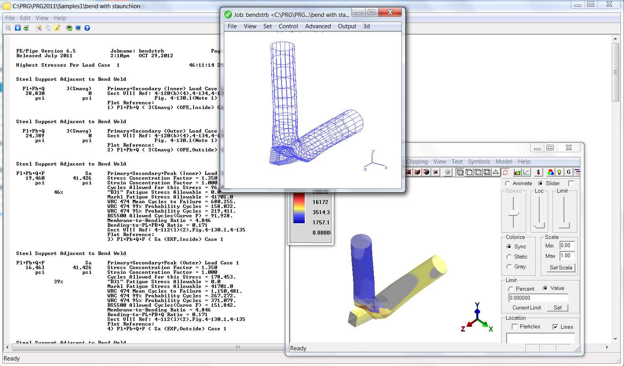Click the Loc slider handle

[539, 226]
